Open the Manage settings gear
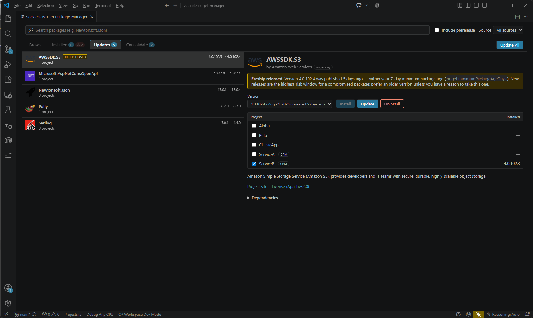Screen dimensions: 533x318 (8, 303)
